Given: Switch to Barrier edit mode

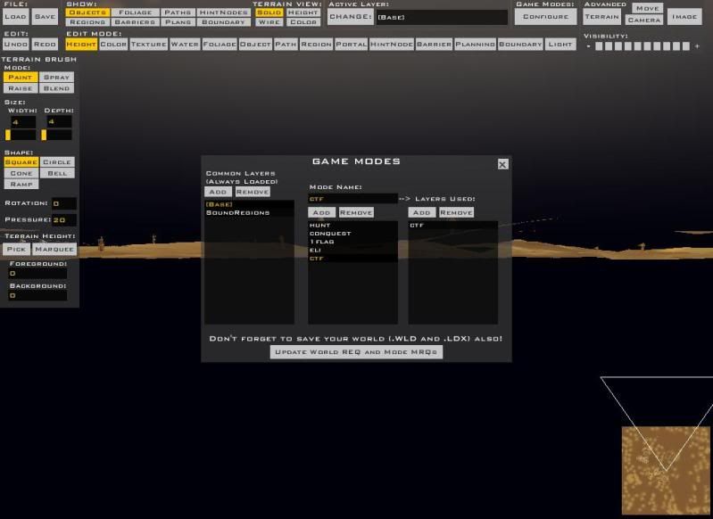Looking at the screenshot, I should [x=435, y=44].
